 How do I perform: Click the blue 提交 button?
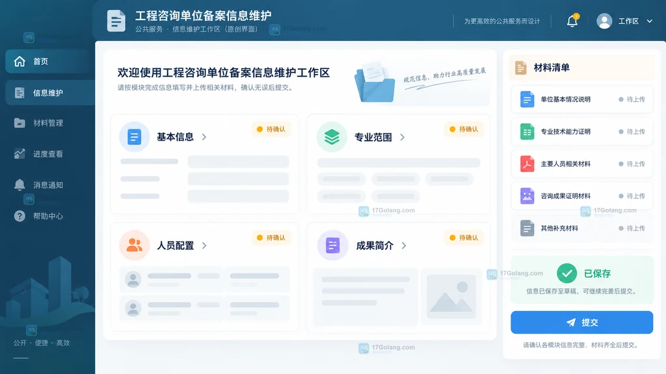tap(581, 322)
